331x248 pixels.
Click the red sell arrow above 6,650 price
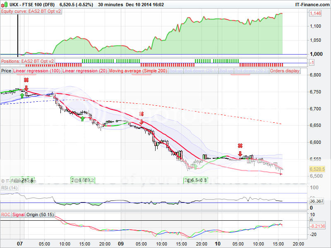[141, 122]
